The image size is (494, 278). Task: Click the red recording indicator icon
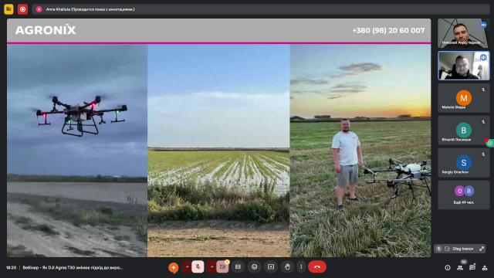[x=22, y=9]
